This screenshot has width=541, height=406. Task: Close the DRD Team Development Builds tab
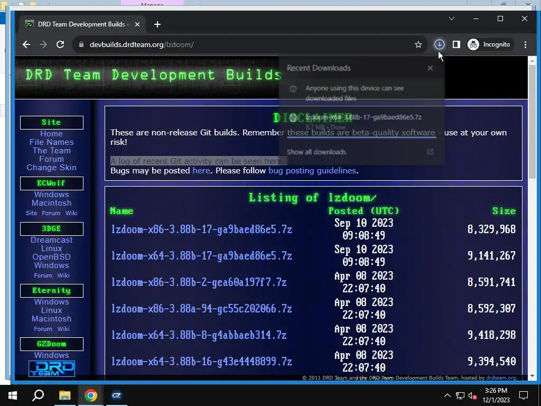pyautogui.click(x=137, y=24)
